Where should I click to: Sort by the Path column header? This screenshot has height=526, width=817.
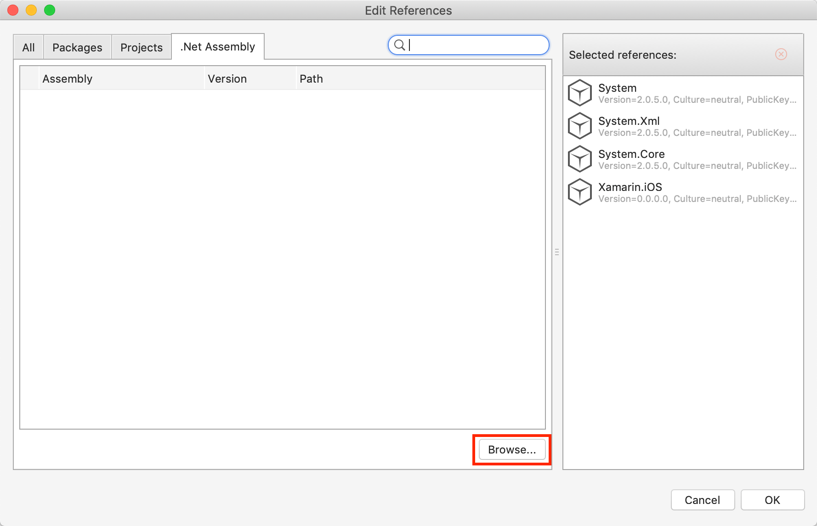point(420,78)
